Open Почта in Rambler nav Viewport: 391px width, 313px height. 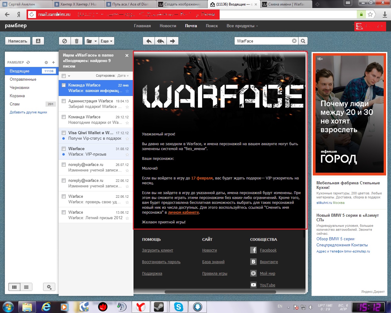(191, 26)
